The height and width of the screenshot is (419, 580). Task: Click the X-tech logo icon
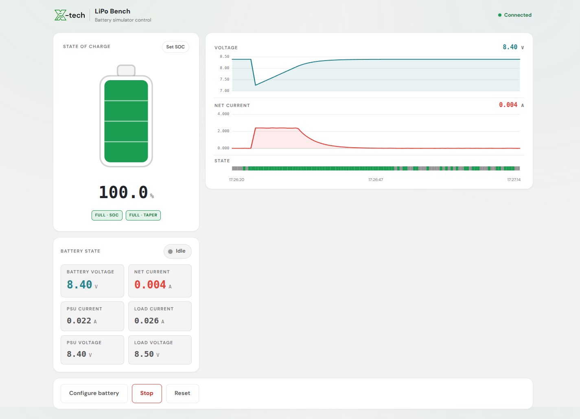pos(60,15)
